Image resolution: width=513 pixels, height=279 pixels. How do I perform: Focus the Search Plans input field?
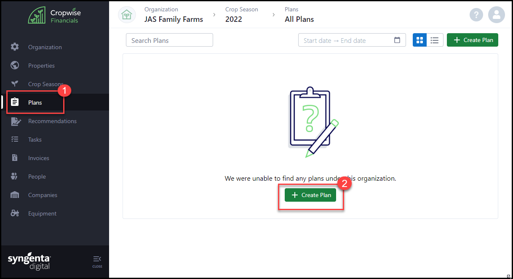tap(169, 40)
